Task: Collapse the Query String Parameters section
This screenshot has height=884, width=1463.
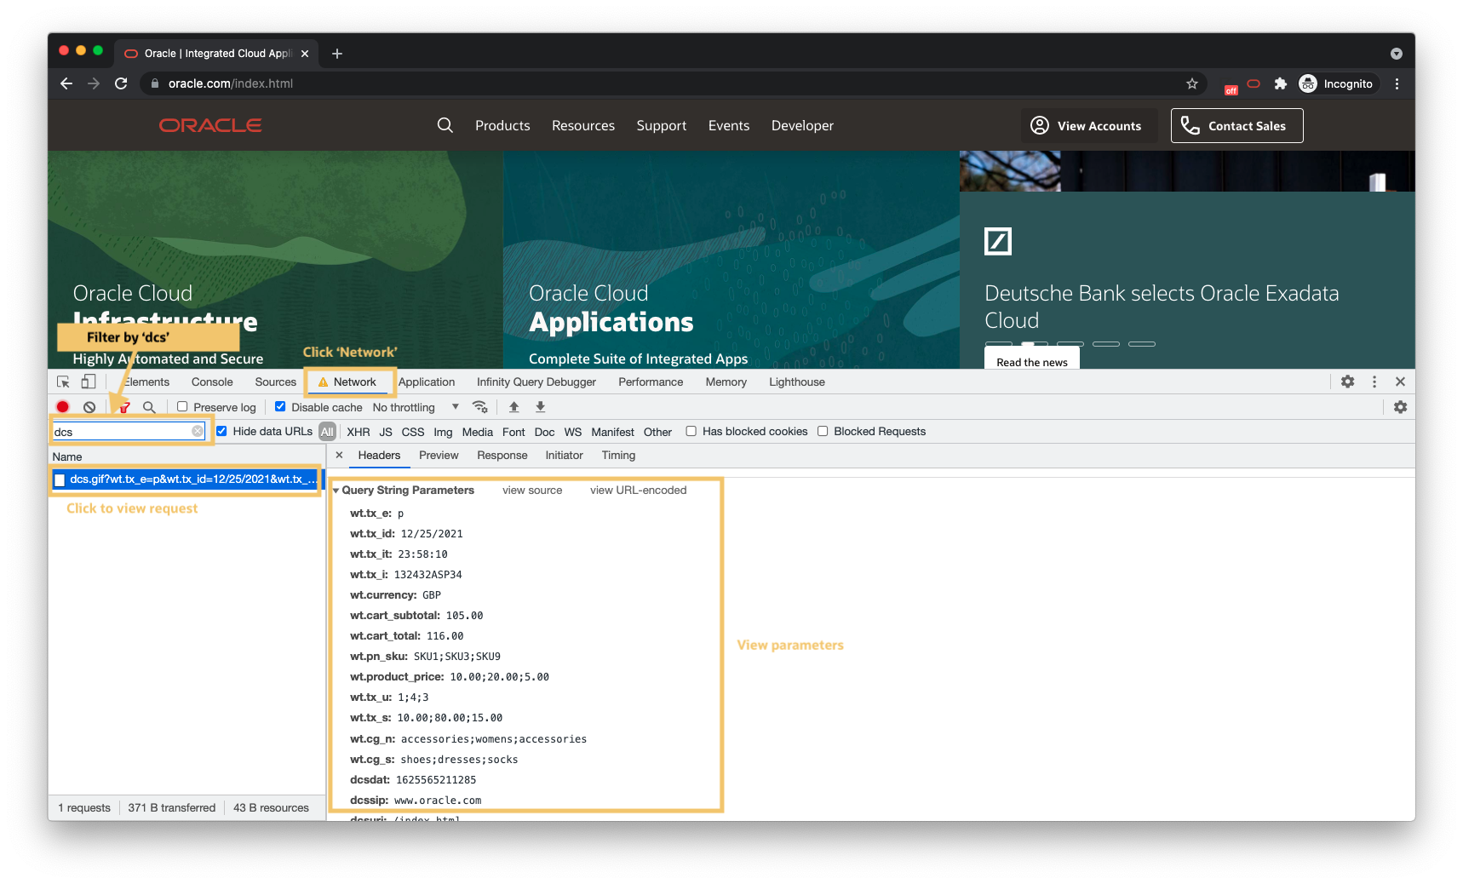Action: tap(337, 490)
